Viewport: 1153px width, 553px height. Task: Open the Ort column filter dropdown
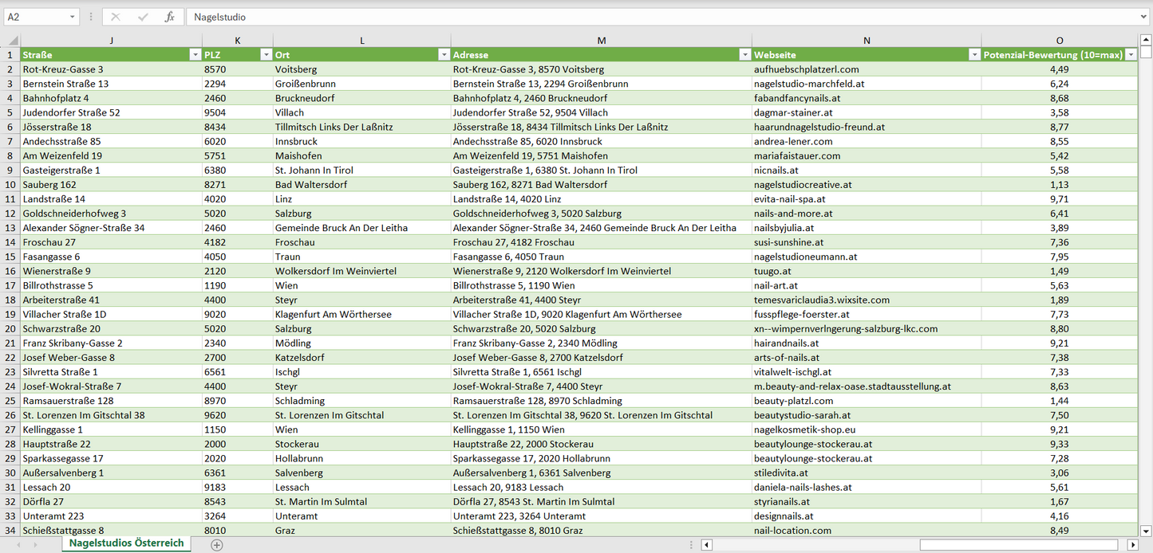tap(444, 54)
